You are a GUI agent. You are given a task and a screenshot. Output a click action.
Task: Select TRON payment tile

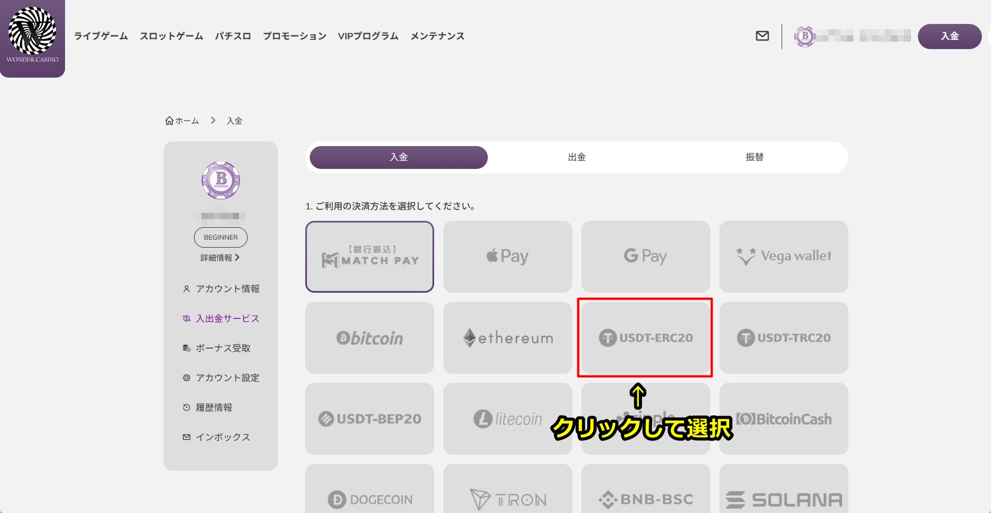pyautogui.click(x=508, y=489)
